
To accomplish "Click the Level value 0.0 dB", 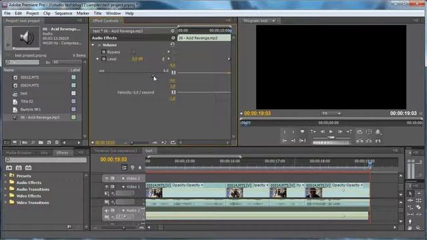I will (x=137, y=59).
